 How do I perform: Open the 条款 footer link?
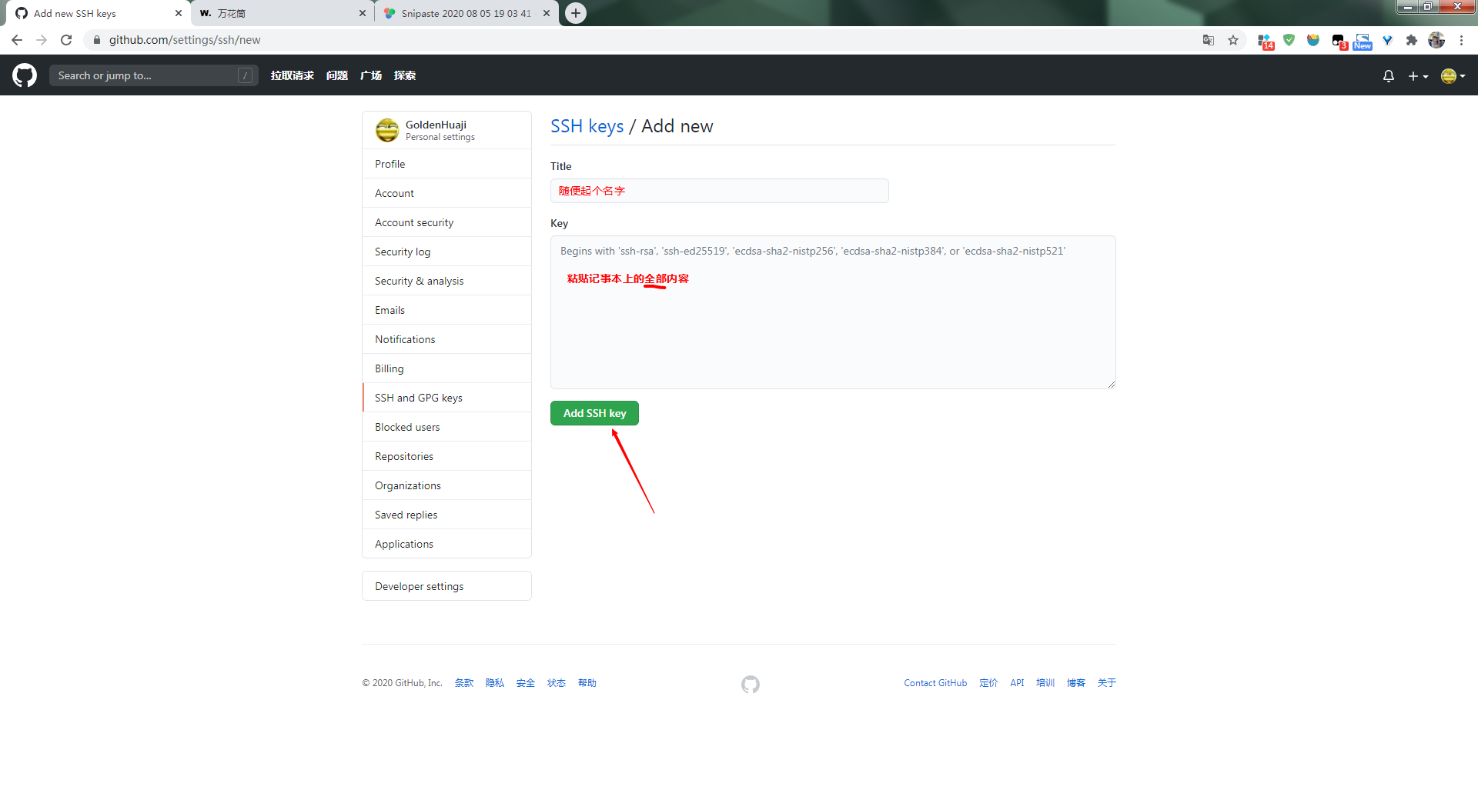coord(464,683)
